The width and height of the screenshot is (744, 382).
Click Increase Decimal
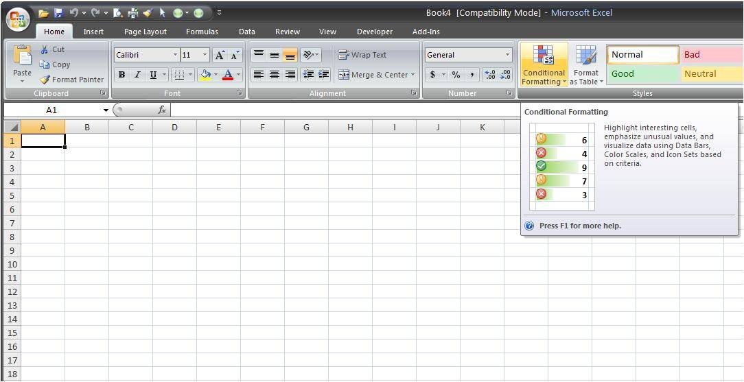click(x=489, y=74)
